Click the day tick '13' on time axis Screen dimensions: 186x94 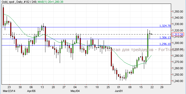[x=42, y=87]
